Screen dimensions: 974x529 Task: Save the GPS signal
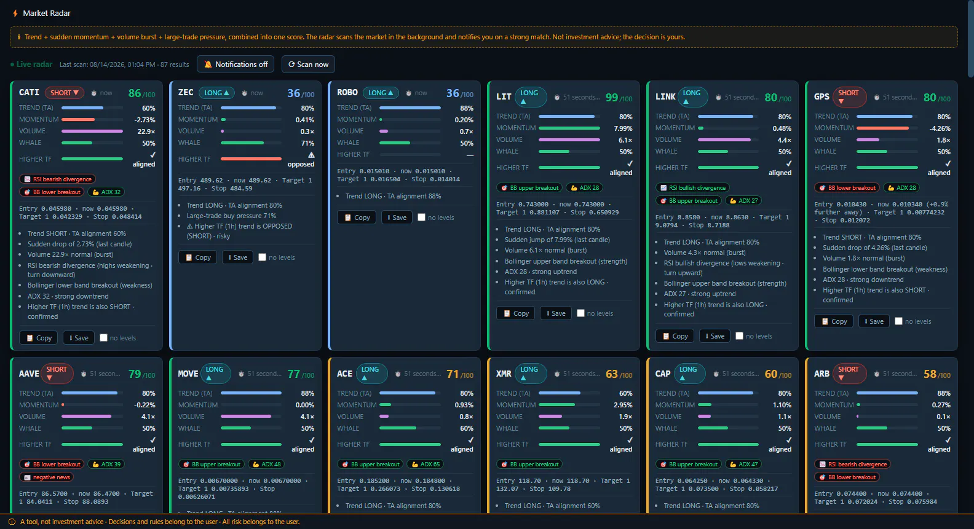pos(874,321)
